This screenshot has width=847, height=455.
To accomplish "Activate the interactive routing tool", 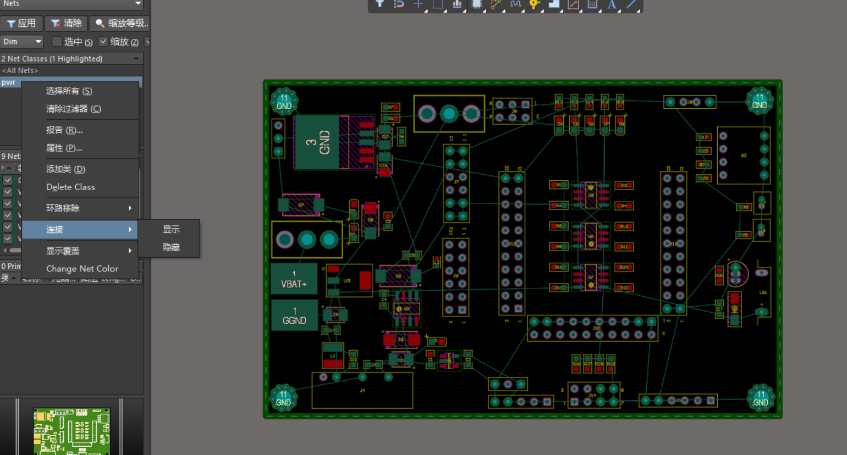I will pyautogui.click(x=496, y=4).
